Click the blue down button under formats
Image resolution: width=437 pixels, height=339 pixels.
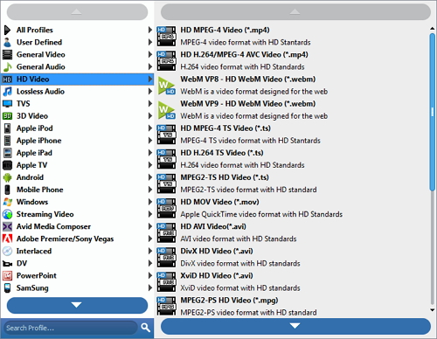pyautogui.click(x=295, y=326)
